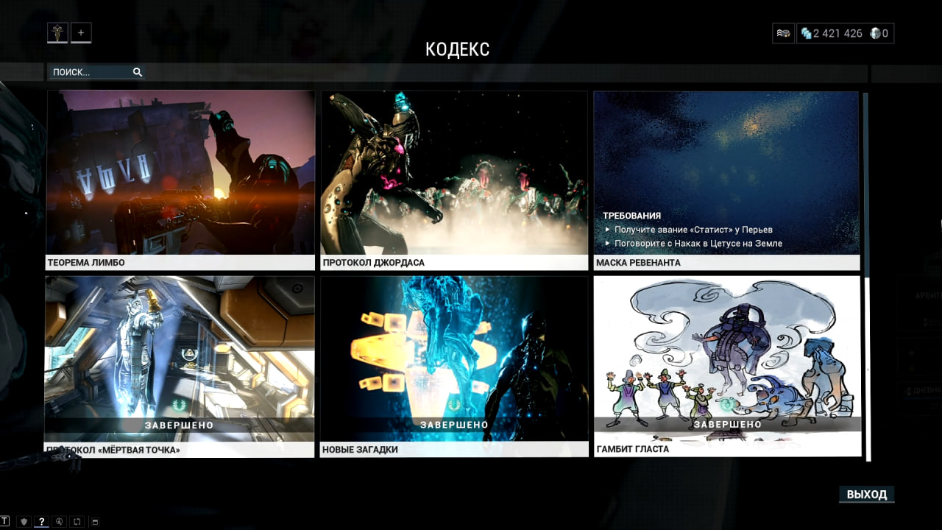
Task: Click the platinum currency icon
Action: 875,33
